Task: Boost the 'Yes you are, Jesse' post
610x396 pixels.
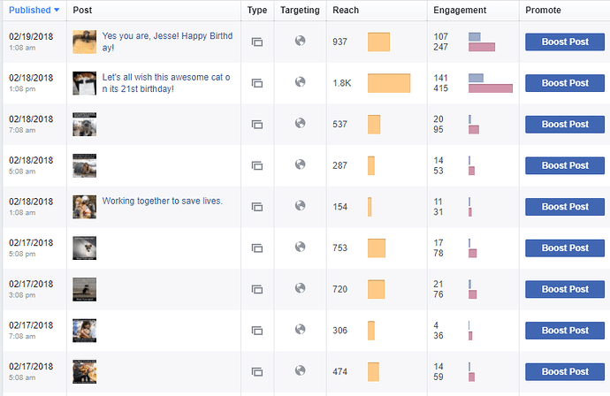Action: (x=564, y=42)
